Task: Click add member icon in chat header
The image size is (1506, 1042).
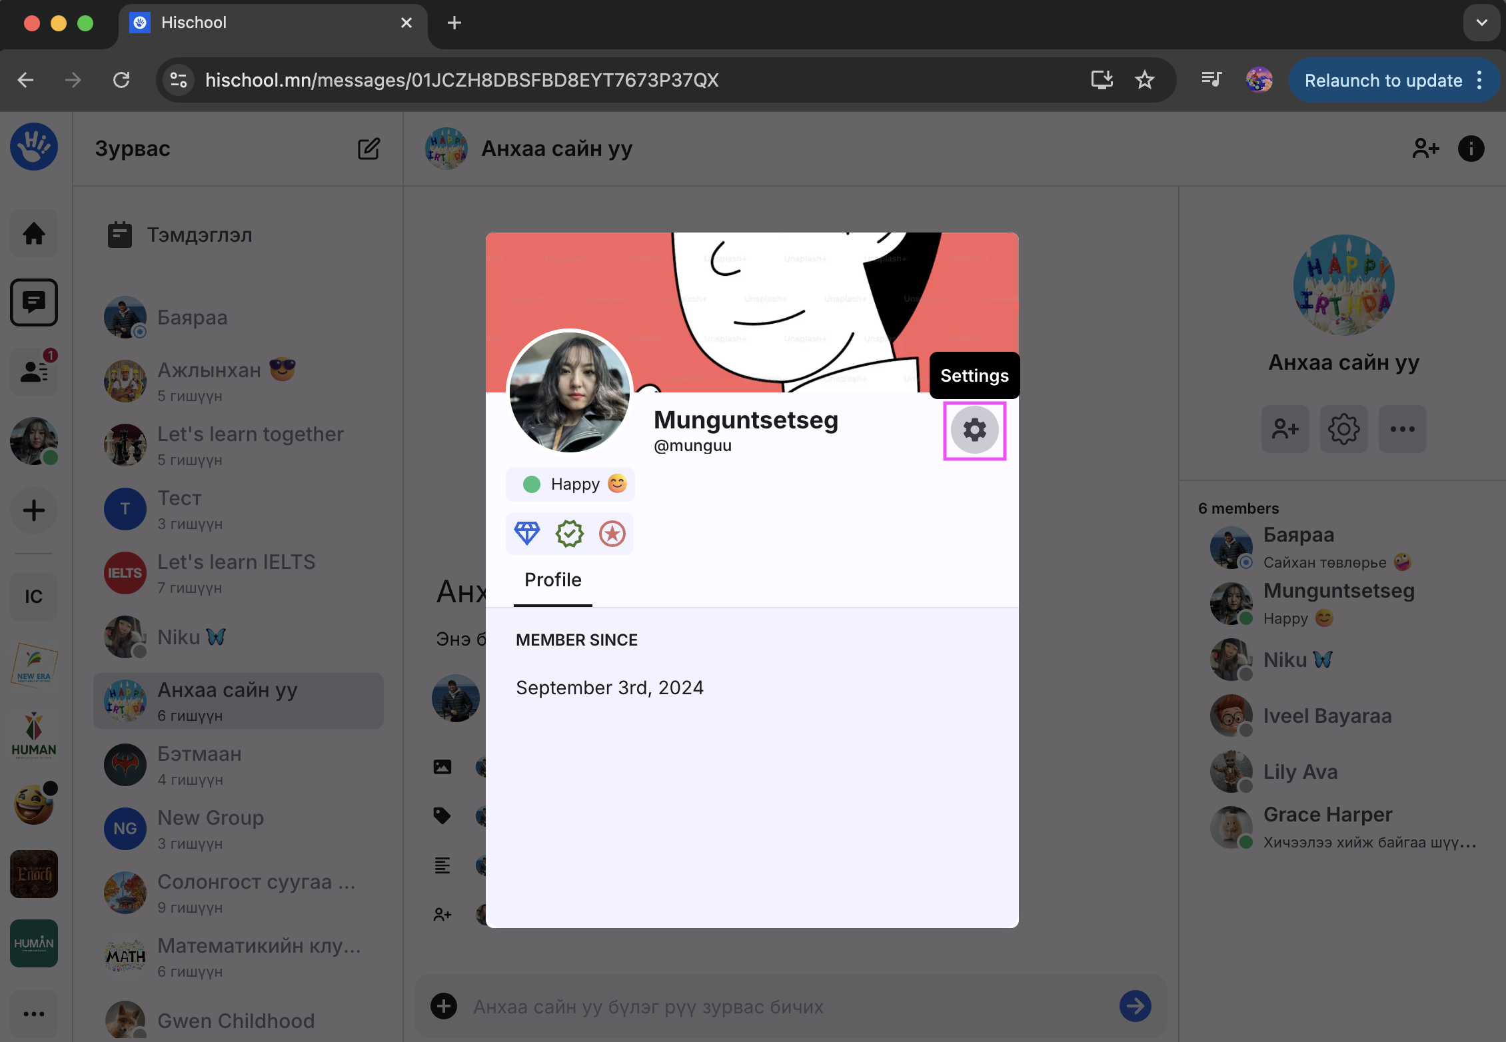Action: pos(1425,149)
